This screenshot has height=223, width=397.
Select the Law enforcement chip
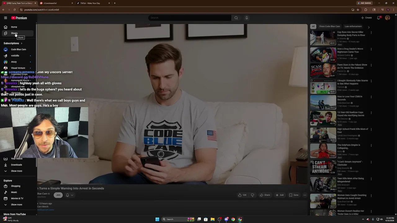click(353, 26)
